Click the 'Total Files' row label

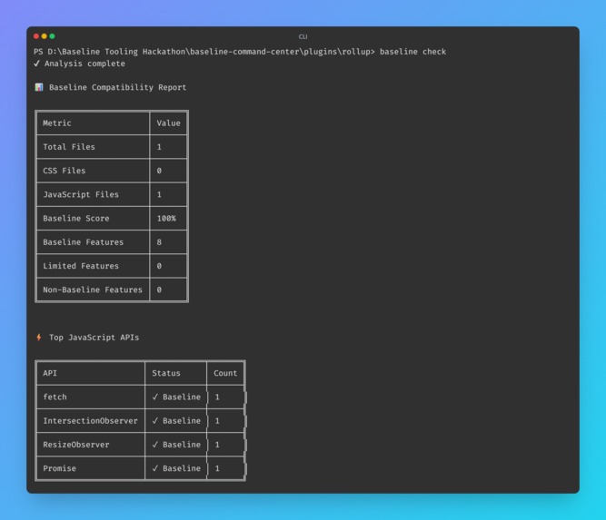click(x=69, y=147)
